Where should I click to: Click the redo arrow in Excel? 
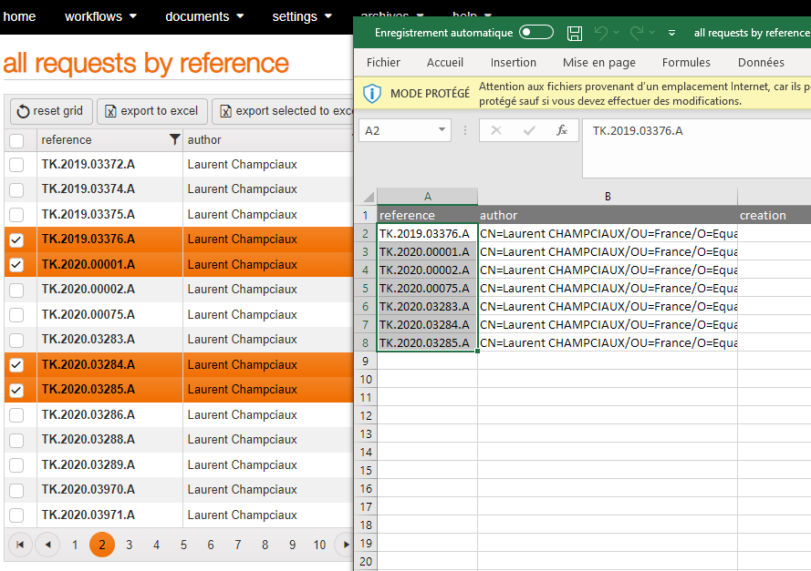click(637, 33)
